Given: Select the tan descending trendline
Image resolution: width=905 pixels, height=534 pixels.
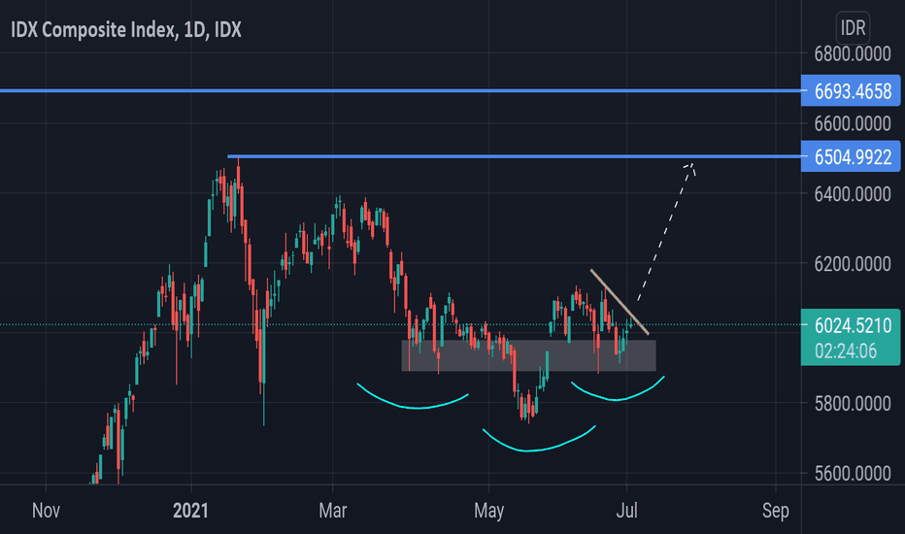Looking at the screenshot, I should 620,302.
